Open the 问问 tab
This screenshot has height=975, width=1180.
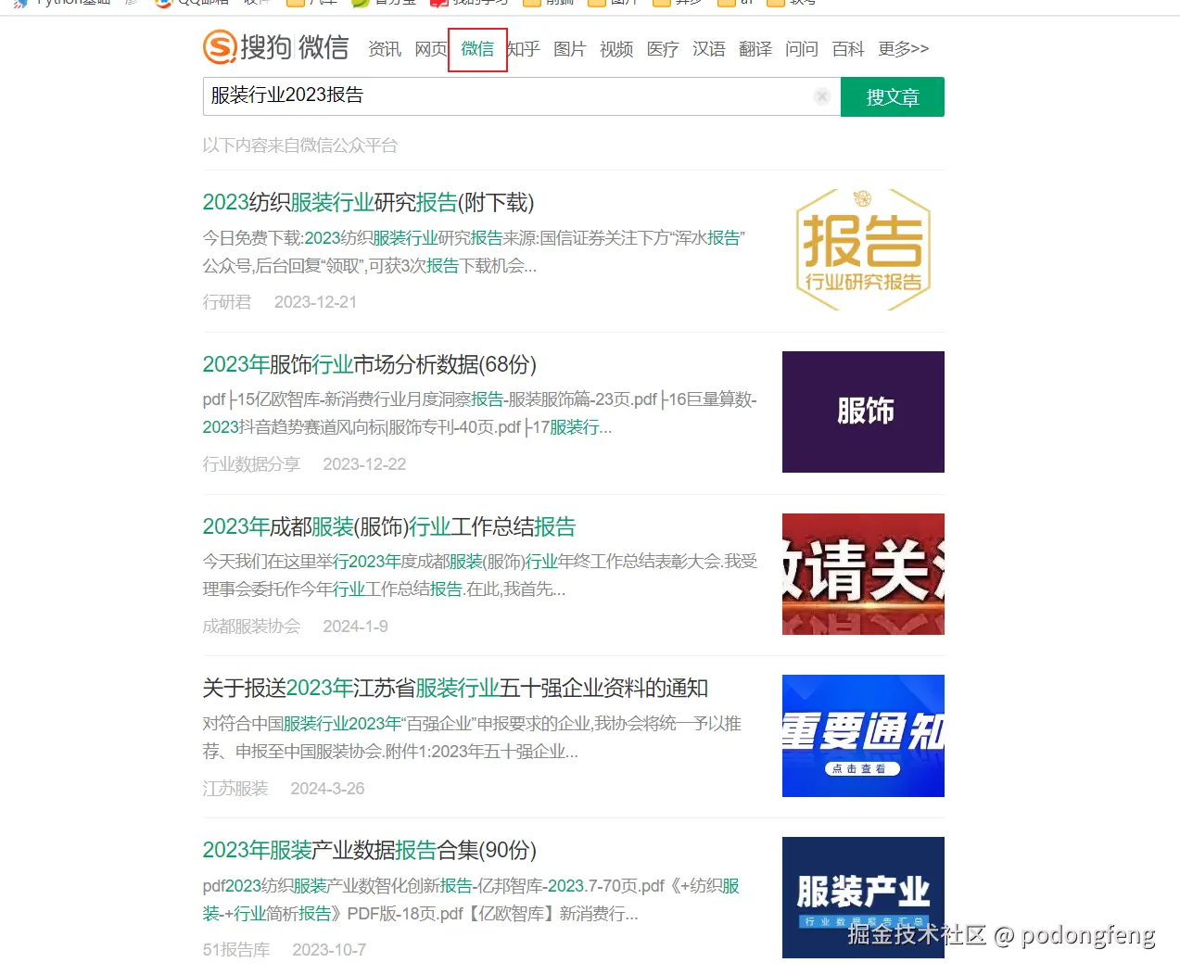[x=802, y=49]
